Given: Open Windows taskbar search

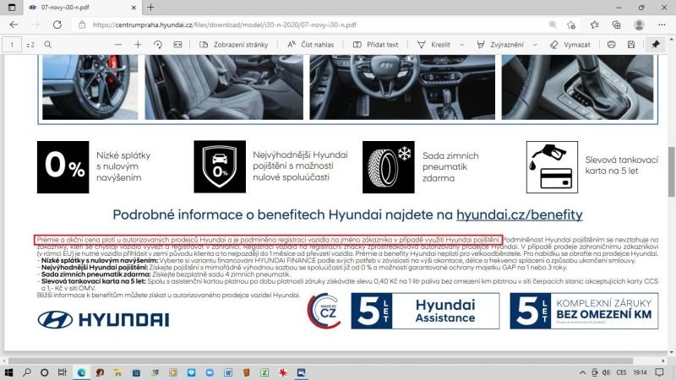Looking at the screenshot, I should pos(27,372).
